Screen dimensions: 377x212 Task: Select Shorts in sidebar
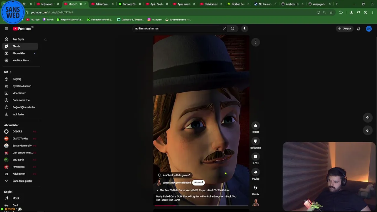tap(20, 46)
